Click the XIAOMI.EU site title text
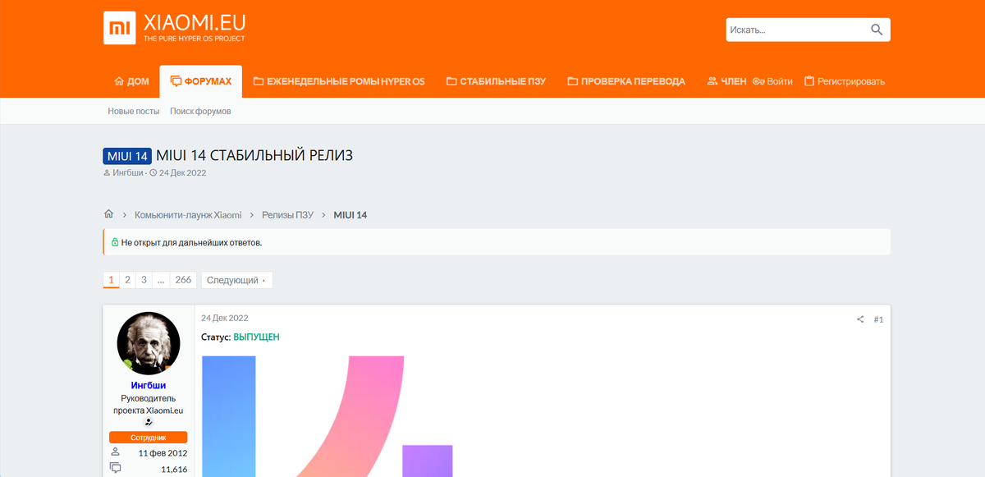 [x=195, y=22]
